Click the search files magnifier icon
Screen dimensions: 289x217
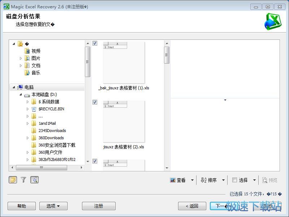tap(34, 180)
